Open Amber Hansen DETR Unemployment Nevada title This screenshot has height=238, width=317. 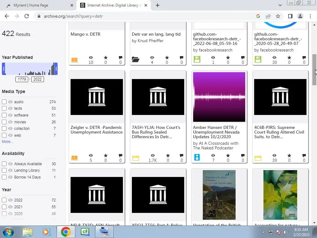(x=216, y=132)
